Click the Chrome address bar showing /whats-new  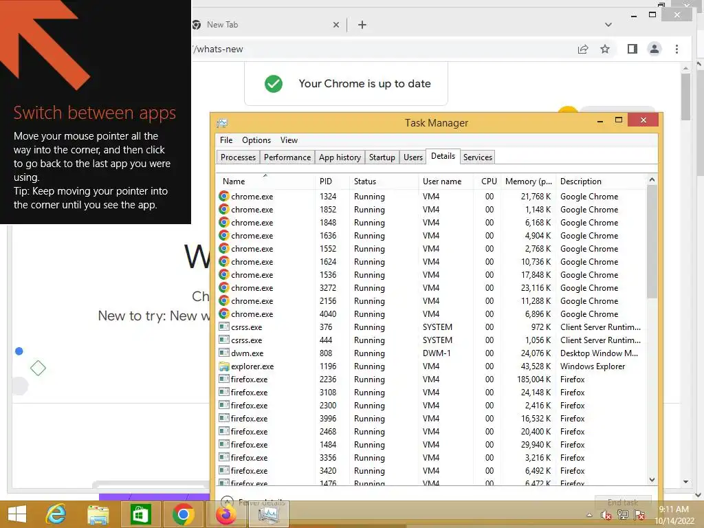point(382,49)
